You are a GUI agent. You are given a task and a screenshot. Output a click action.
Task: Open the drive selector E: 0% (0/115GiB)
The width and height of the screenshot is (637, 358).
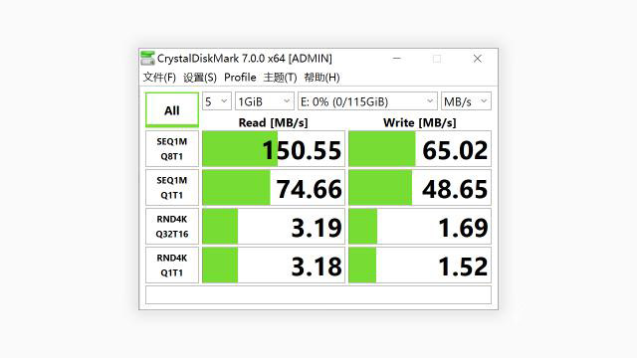pyautogui.click(x=367, y=101)
